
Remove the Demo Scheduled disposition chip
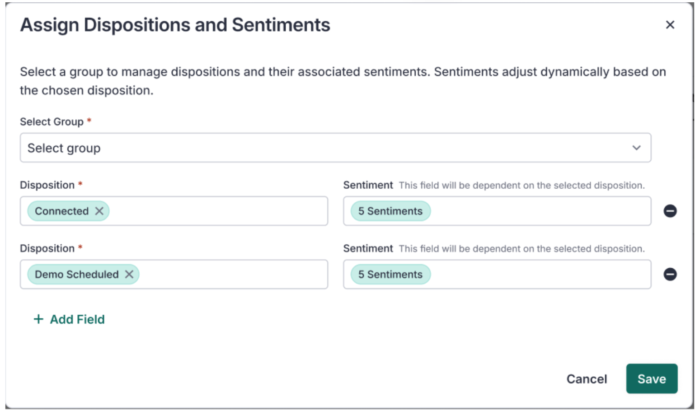pos(129,274)
